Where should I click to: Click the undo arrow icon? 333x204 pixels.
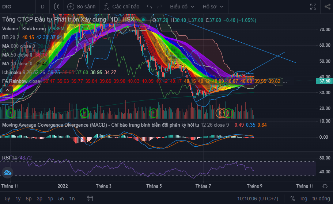pos(149,7)
